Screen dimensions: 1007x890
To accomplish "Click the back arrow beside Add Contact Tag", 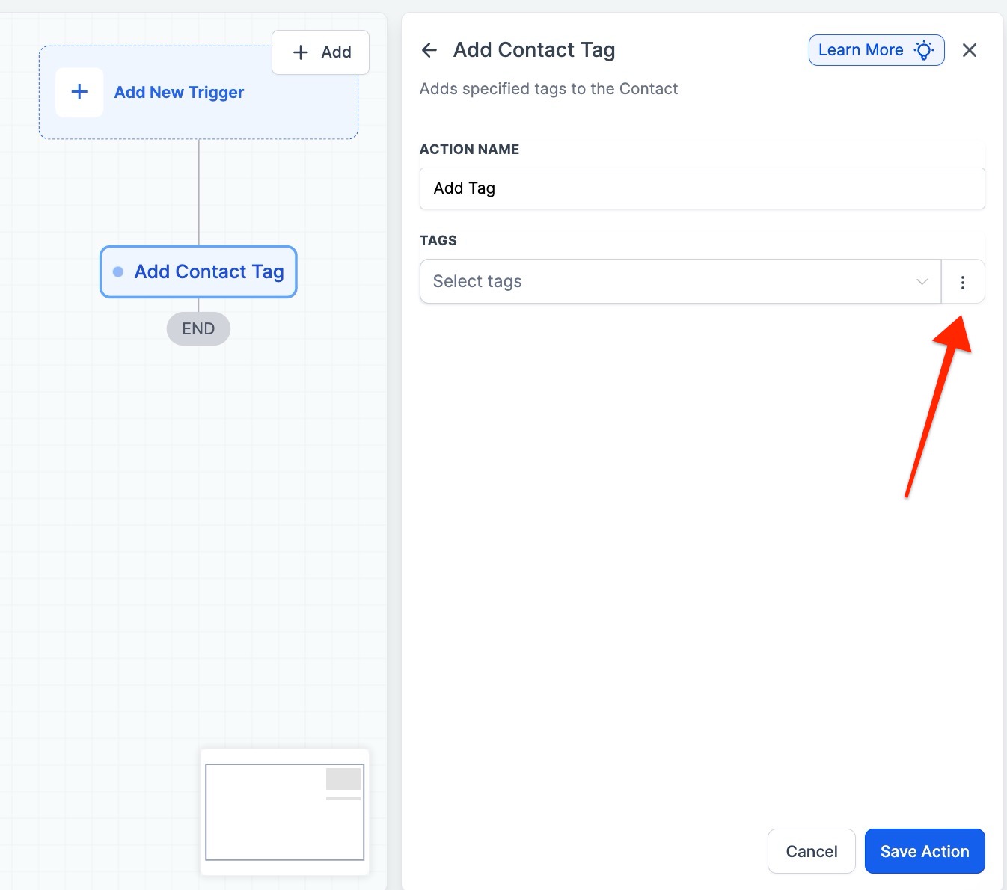I will click(429, 50).
